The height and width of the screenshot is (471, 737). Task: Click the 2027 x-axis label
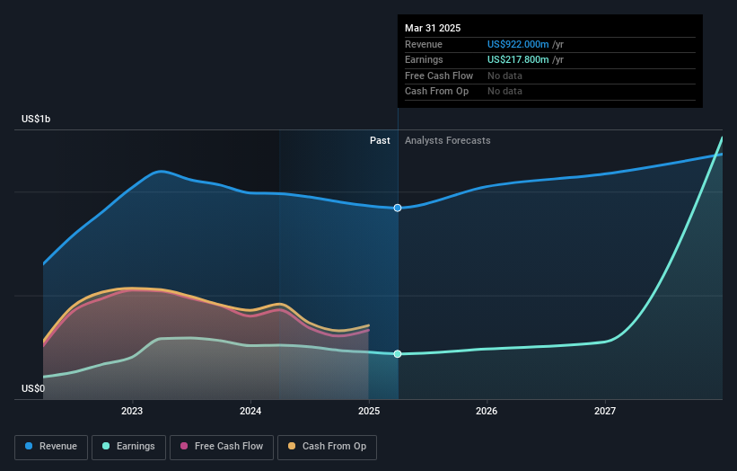(605, 412)
